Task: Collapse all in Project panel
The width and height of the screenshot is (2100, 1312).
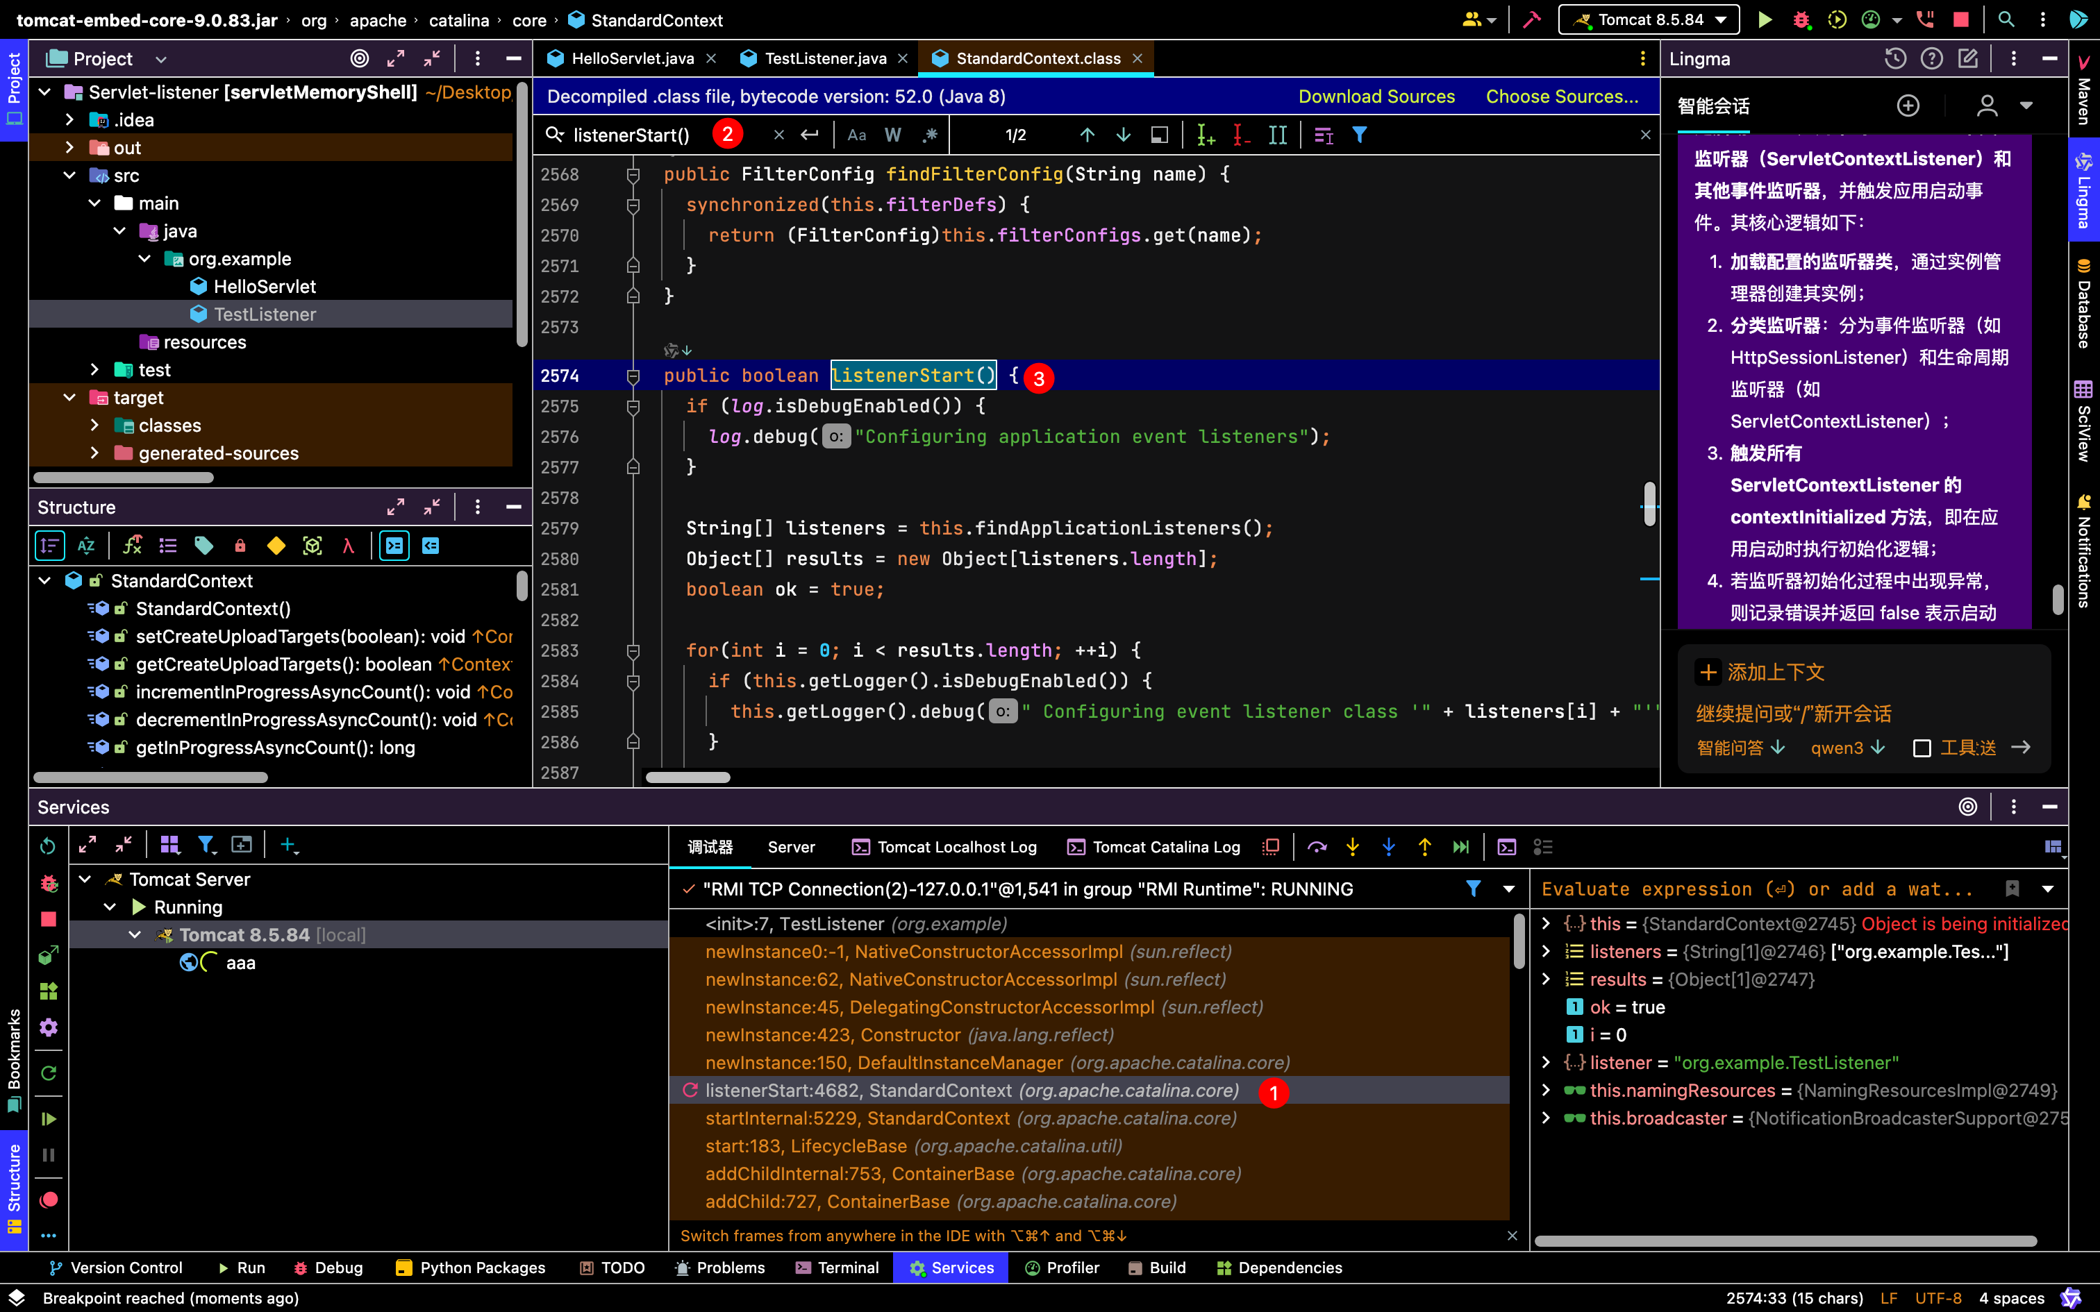Action: coord(431,58)
